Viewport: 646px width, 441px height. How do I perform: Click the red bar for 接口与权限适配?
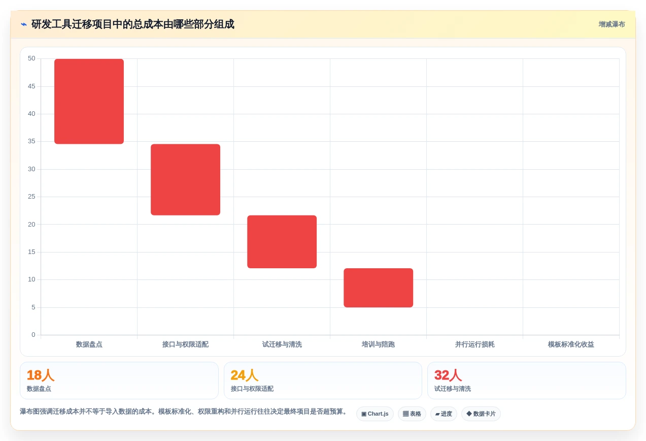[185, 180]
